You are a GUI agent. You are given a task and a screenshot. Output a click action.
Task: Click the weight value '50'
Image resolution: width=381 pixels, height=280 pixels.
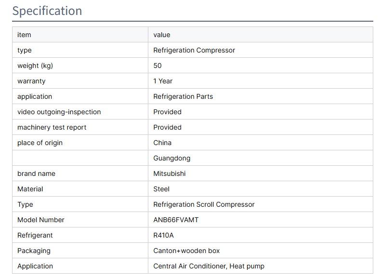tap(158, 66)
